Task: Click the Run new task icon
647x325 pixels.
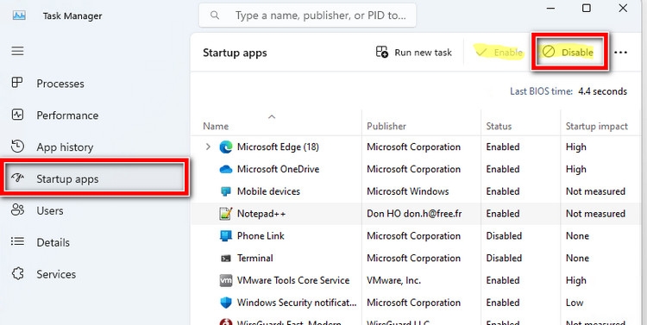Action: click(x=382, y=52)
